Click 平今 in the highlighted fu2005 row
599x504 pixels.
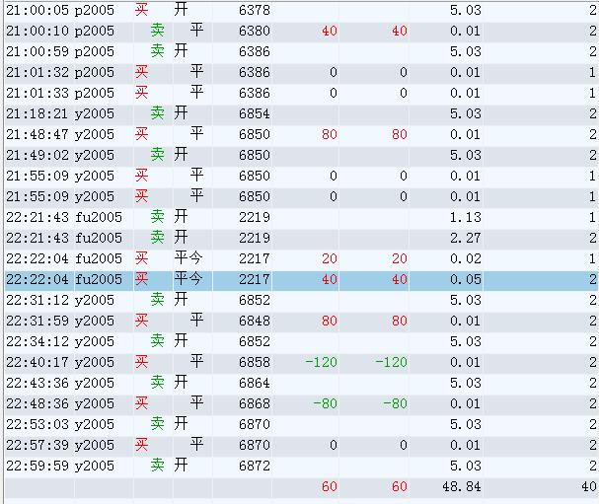click(187, 279)
